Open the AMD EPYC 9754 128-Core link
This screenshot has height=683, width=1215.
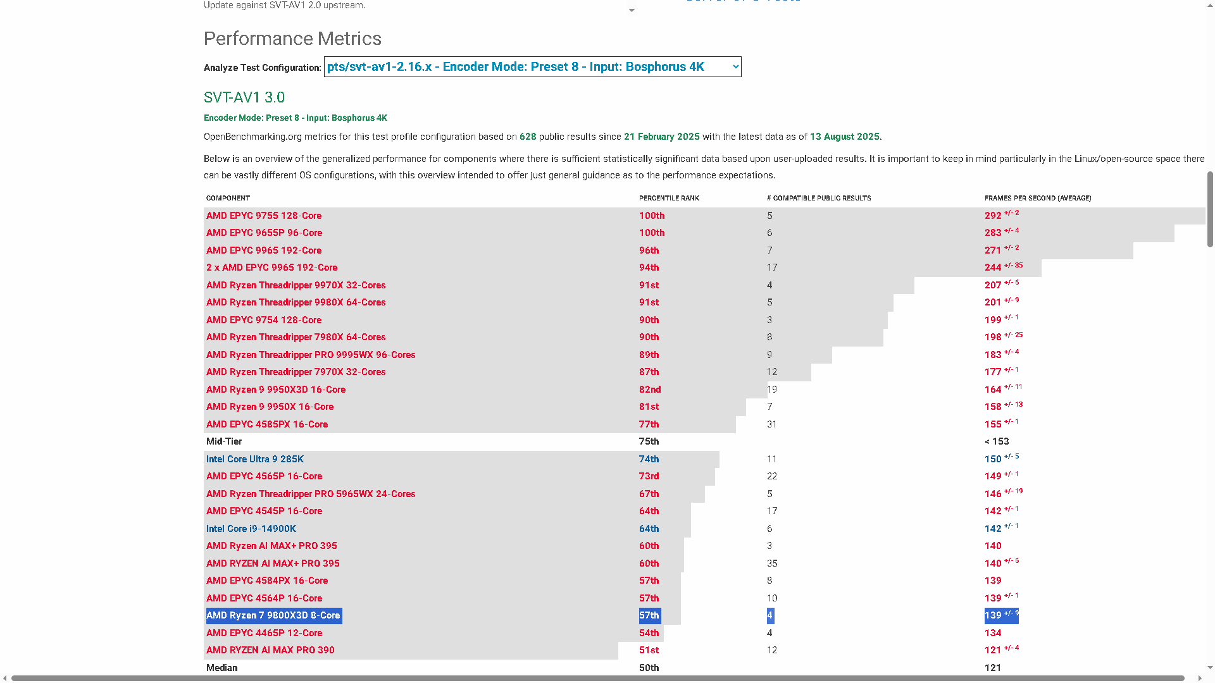pyautogui.click(x=264, y=320)
